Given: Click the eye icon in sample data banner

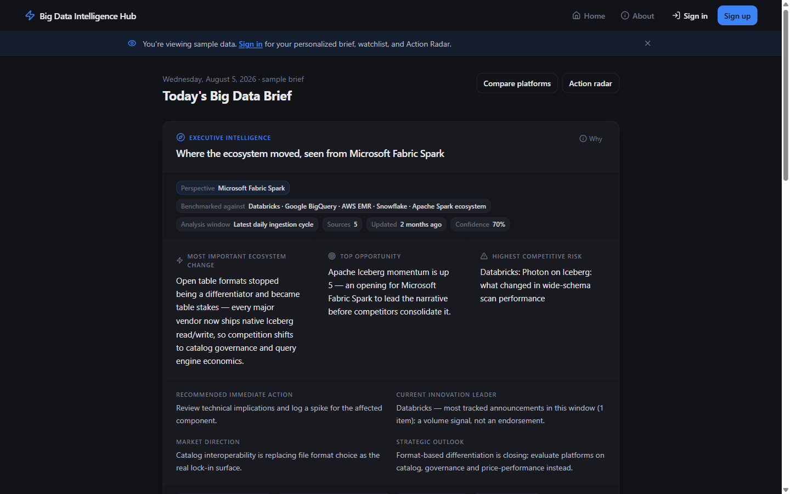Looking at the screenshot, I should (x=132, y=43).
